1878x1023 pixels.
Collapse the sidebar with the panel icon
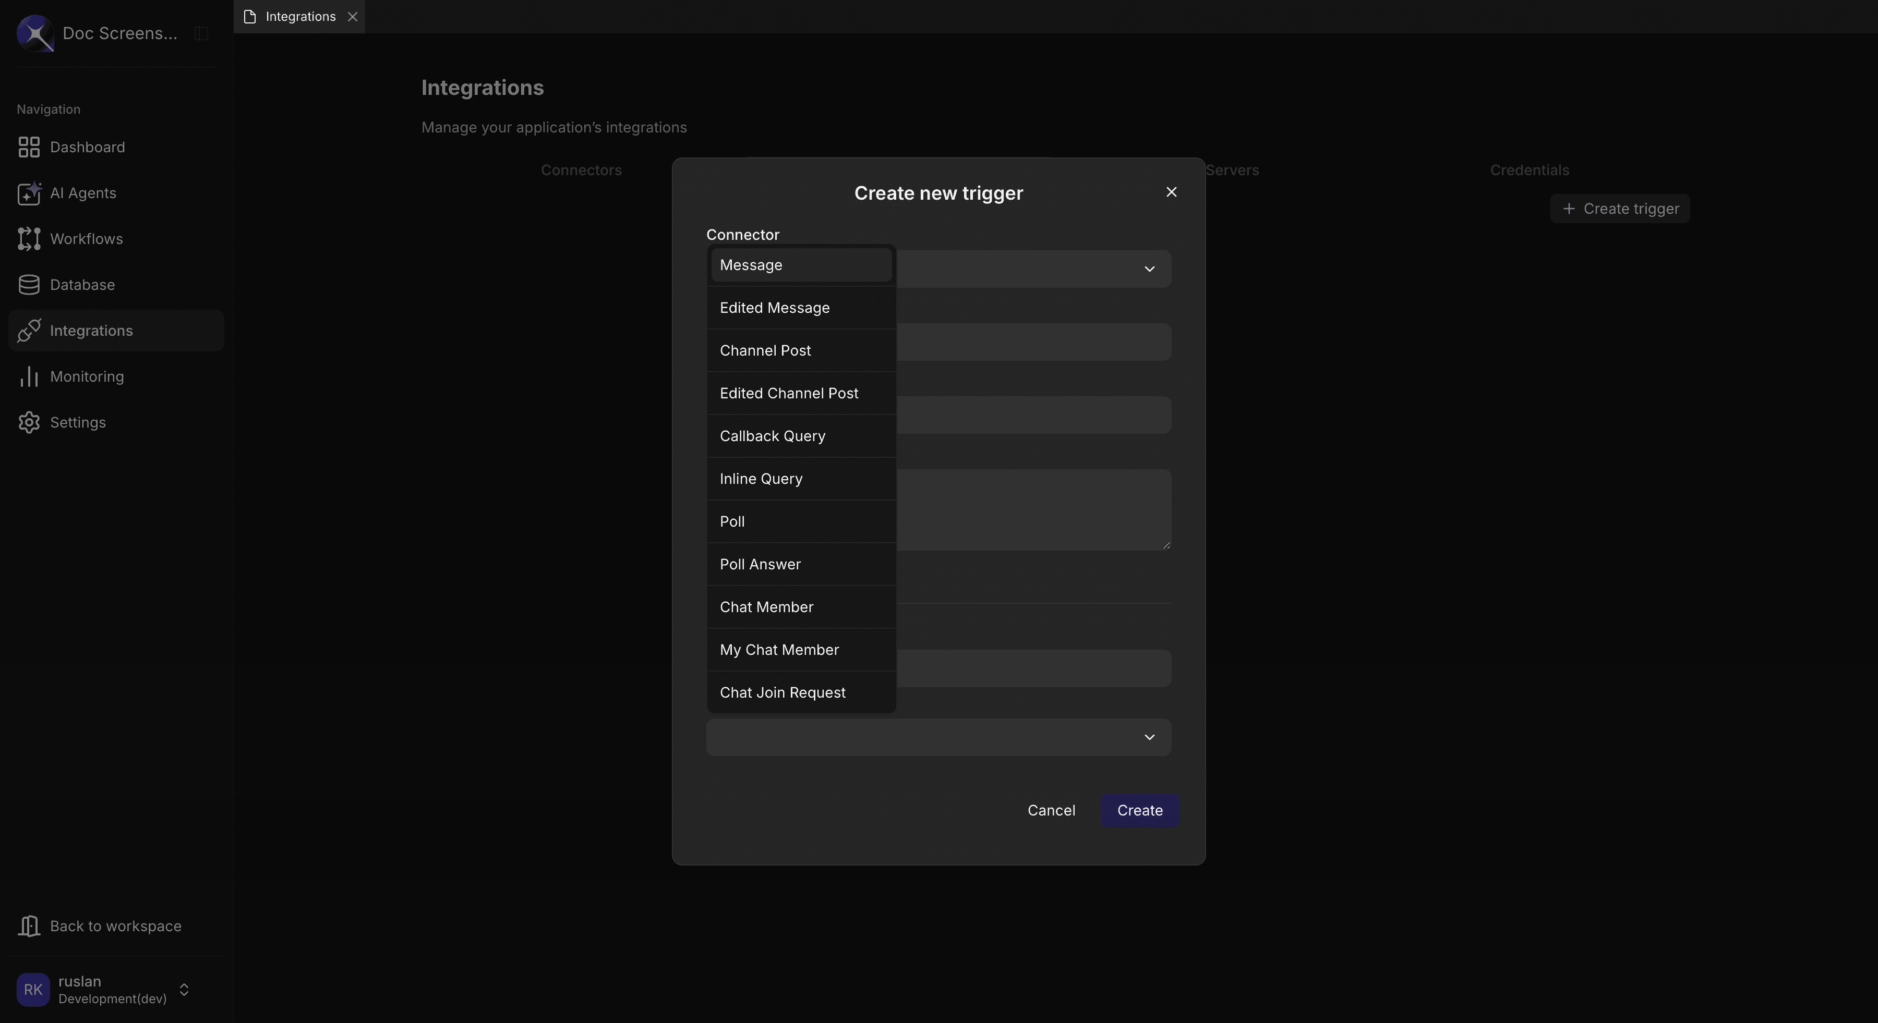(x=200, y=33)
